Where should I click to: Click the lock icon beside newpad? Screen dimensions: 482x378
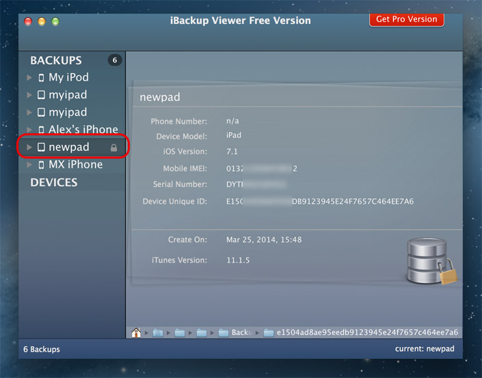point(113,148)
